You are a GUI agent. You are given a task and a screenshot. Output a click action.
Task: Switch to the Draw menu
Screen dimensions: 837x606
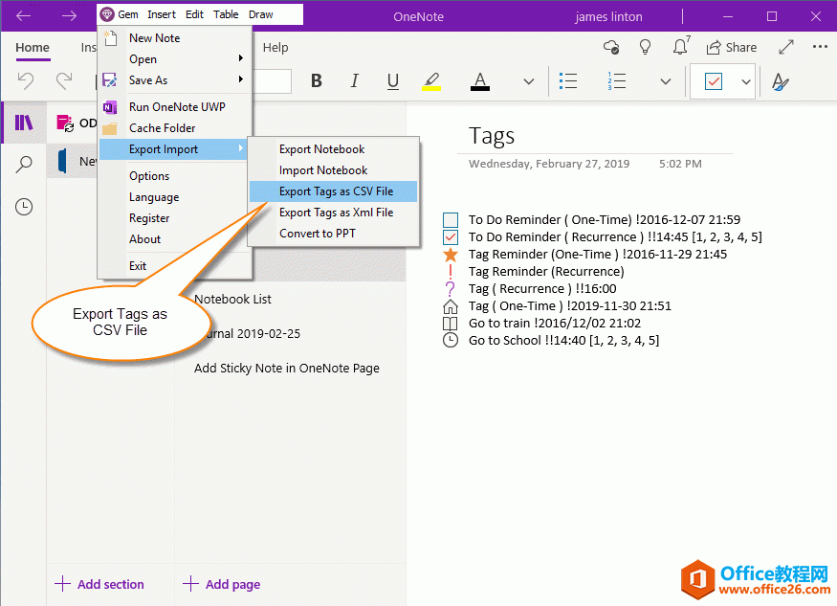point(259,14)
